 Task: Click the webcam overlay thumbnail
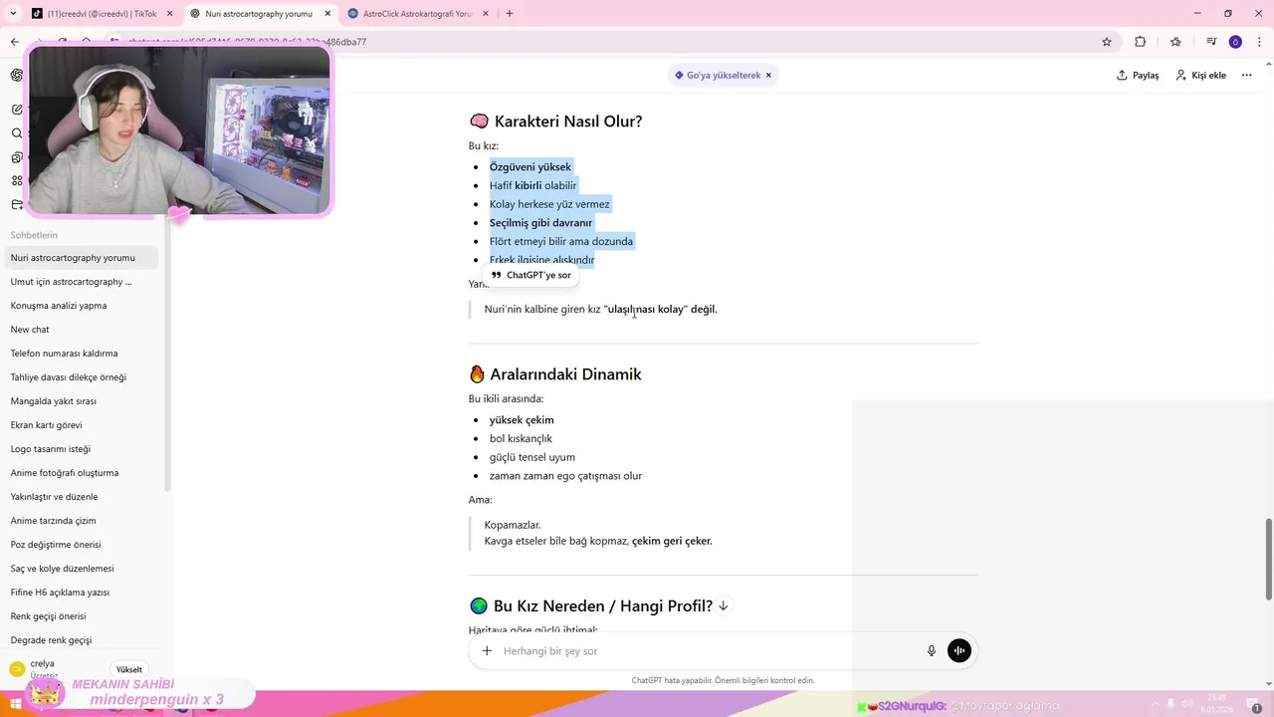click(180, 130)
